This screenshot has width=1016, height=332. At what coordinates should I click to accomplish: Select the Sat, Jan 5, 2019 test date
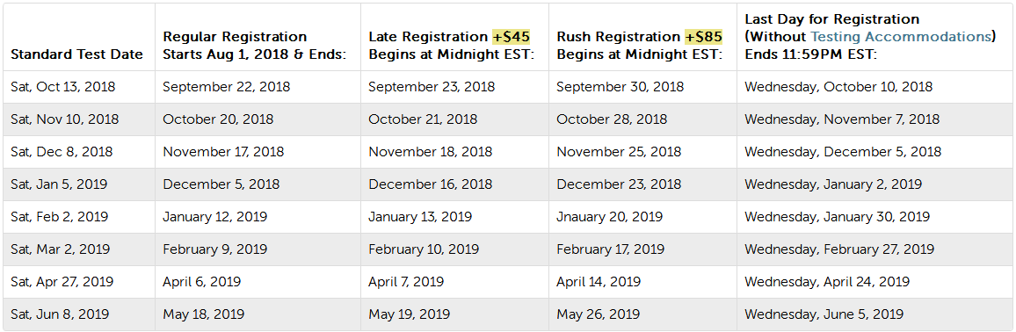[59, 184]
